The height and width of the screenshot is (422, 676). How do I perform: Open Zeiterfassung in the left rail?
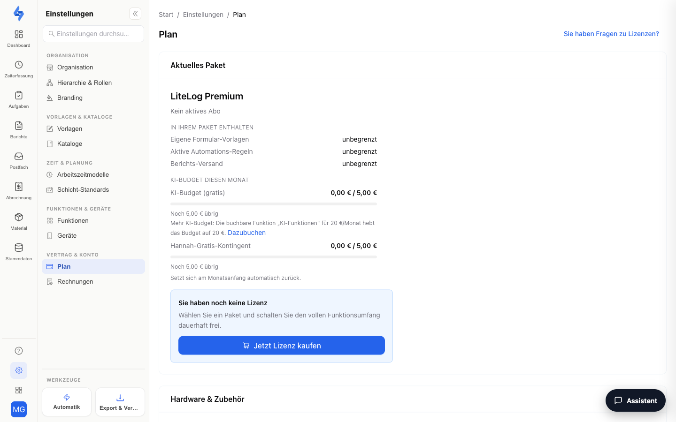[19, 69]
